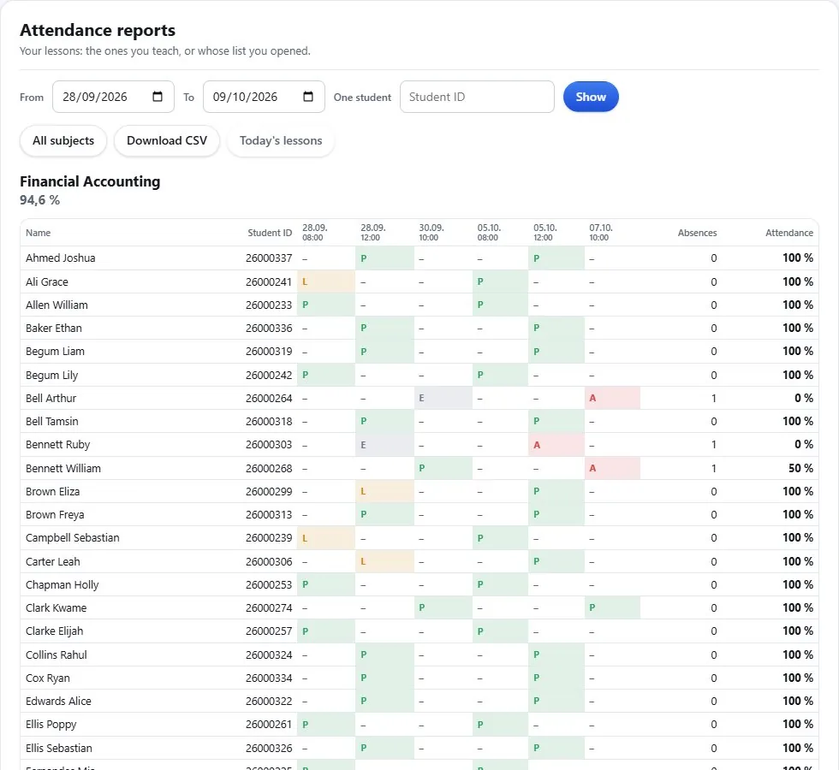Click the Name column header

point(38,233)
